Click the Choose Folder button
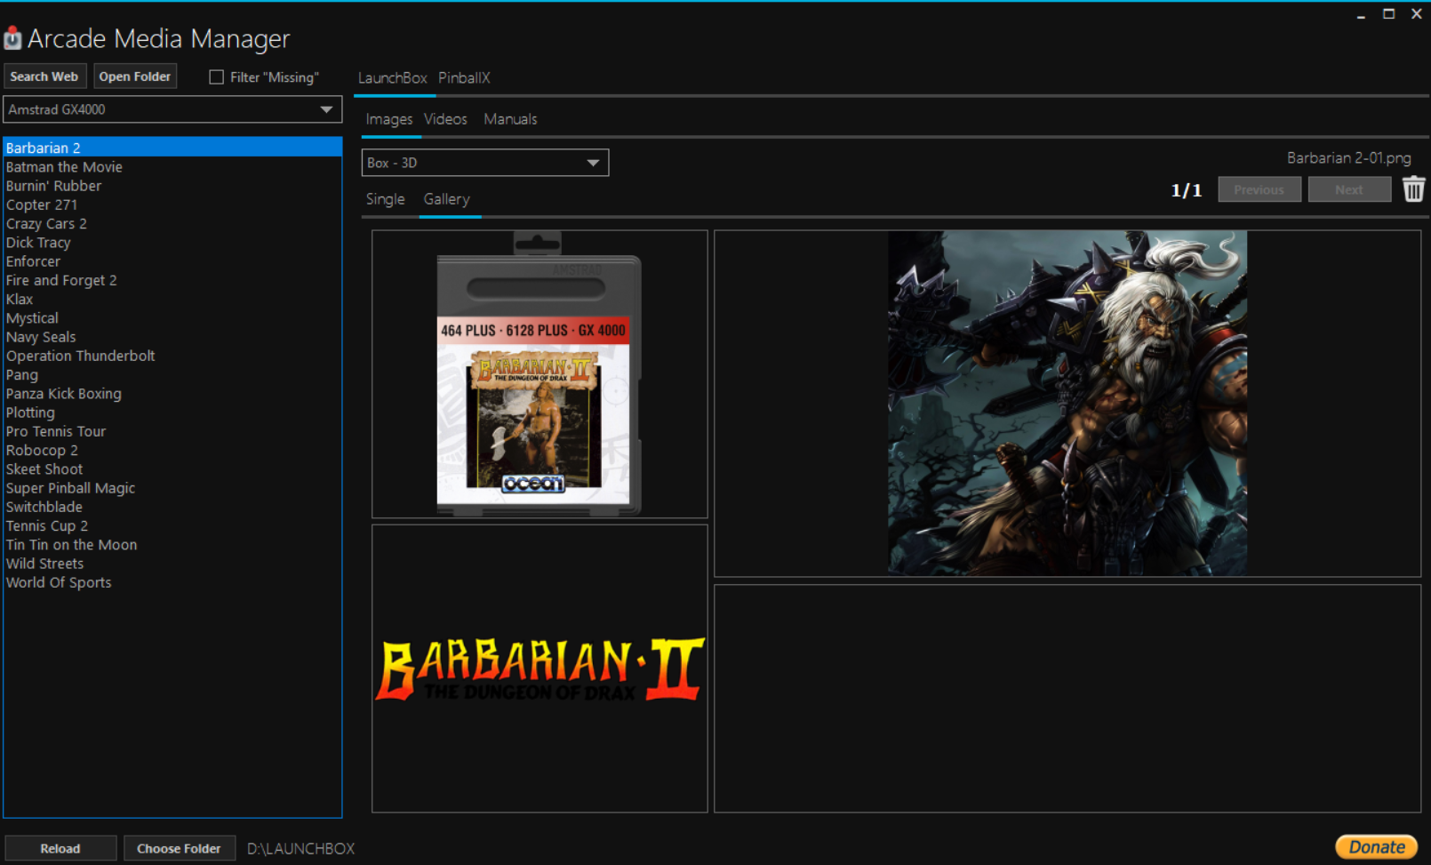Screen dimensions: 1431x865 pyautogui.click(x=179, y=848)
